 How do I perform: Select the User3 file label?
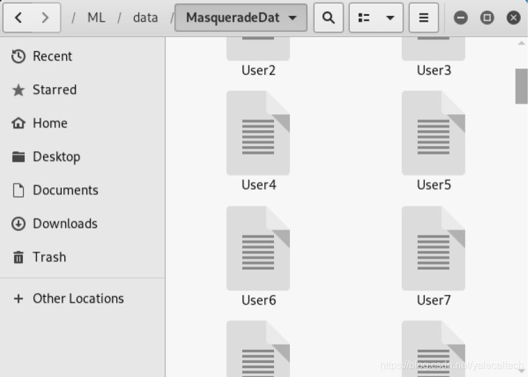[434, 70]
